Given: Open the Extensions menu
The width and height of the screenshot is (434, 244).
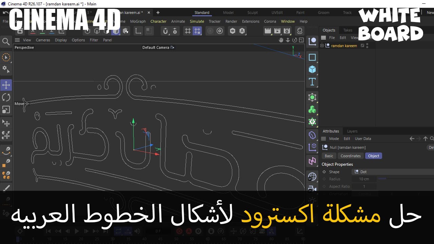Looking at the screenshot, I should (251, 21).
